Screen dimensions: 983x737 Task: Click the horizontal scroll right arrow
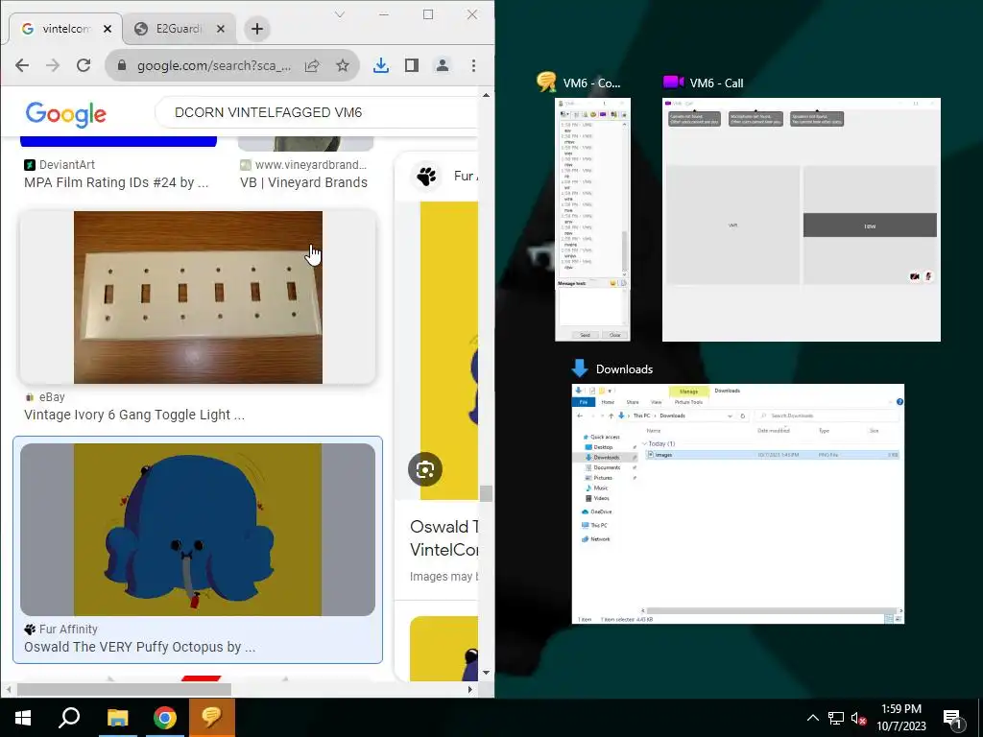(470, 689)
